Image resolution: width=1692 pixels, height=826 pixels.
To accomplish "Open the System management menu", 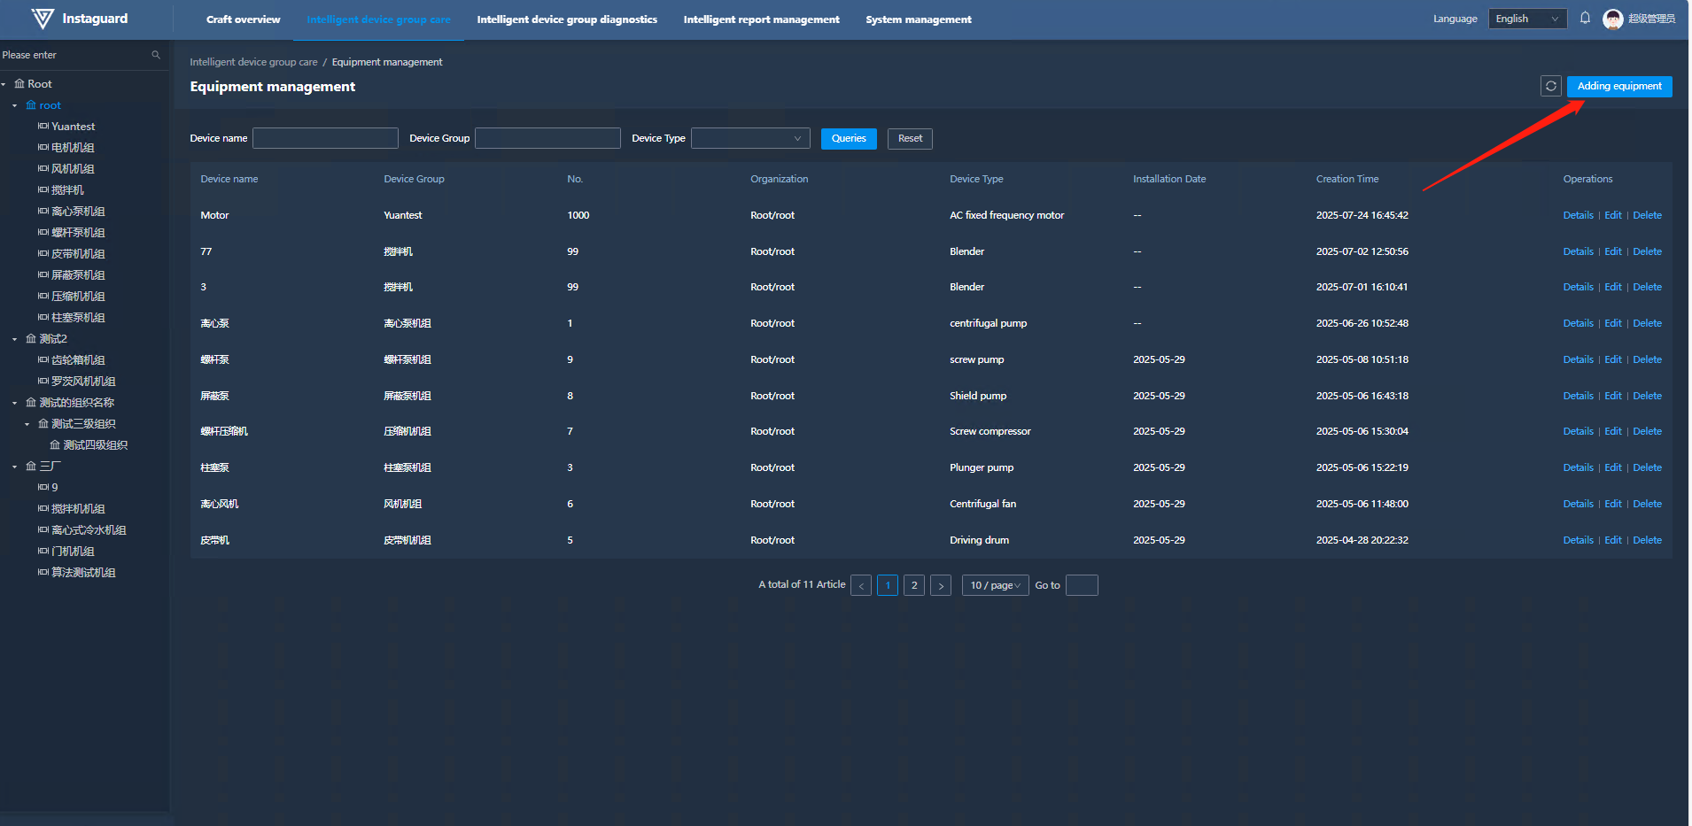I will [919, 19].
